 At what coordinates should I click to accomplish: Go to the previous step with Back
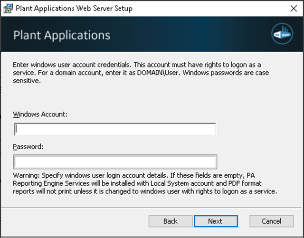pyautogui.click(x=171, y=221)
